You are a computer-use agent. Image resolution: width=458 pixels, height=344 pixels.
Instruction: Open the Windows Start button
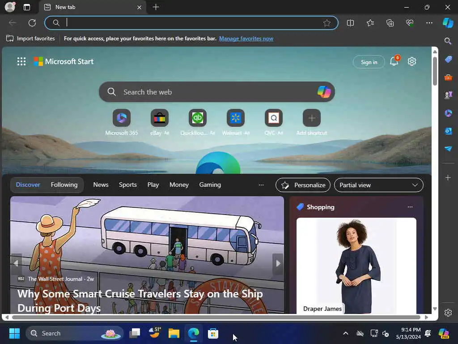click(14, 333)
